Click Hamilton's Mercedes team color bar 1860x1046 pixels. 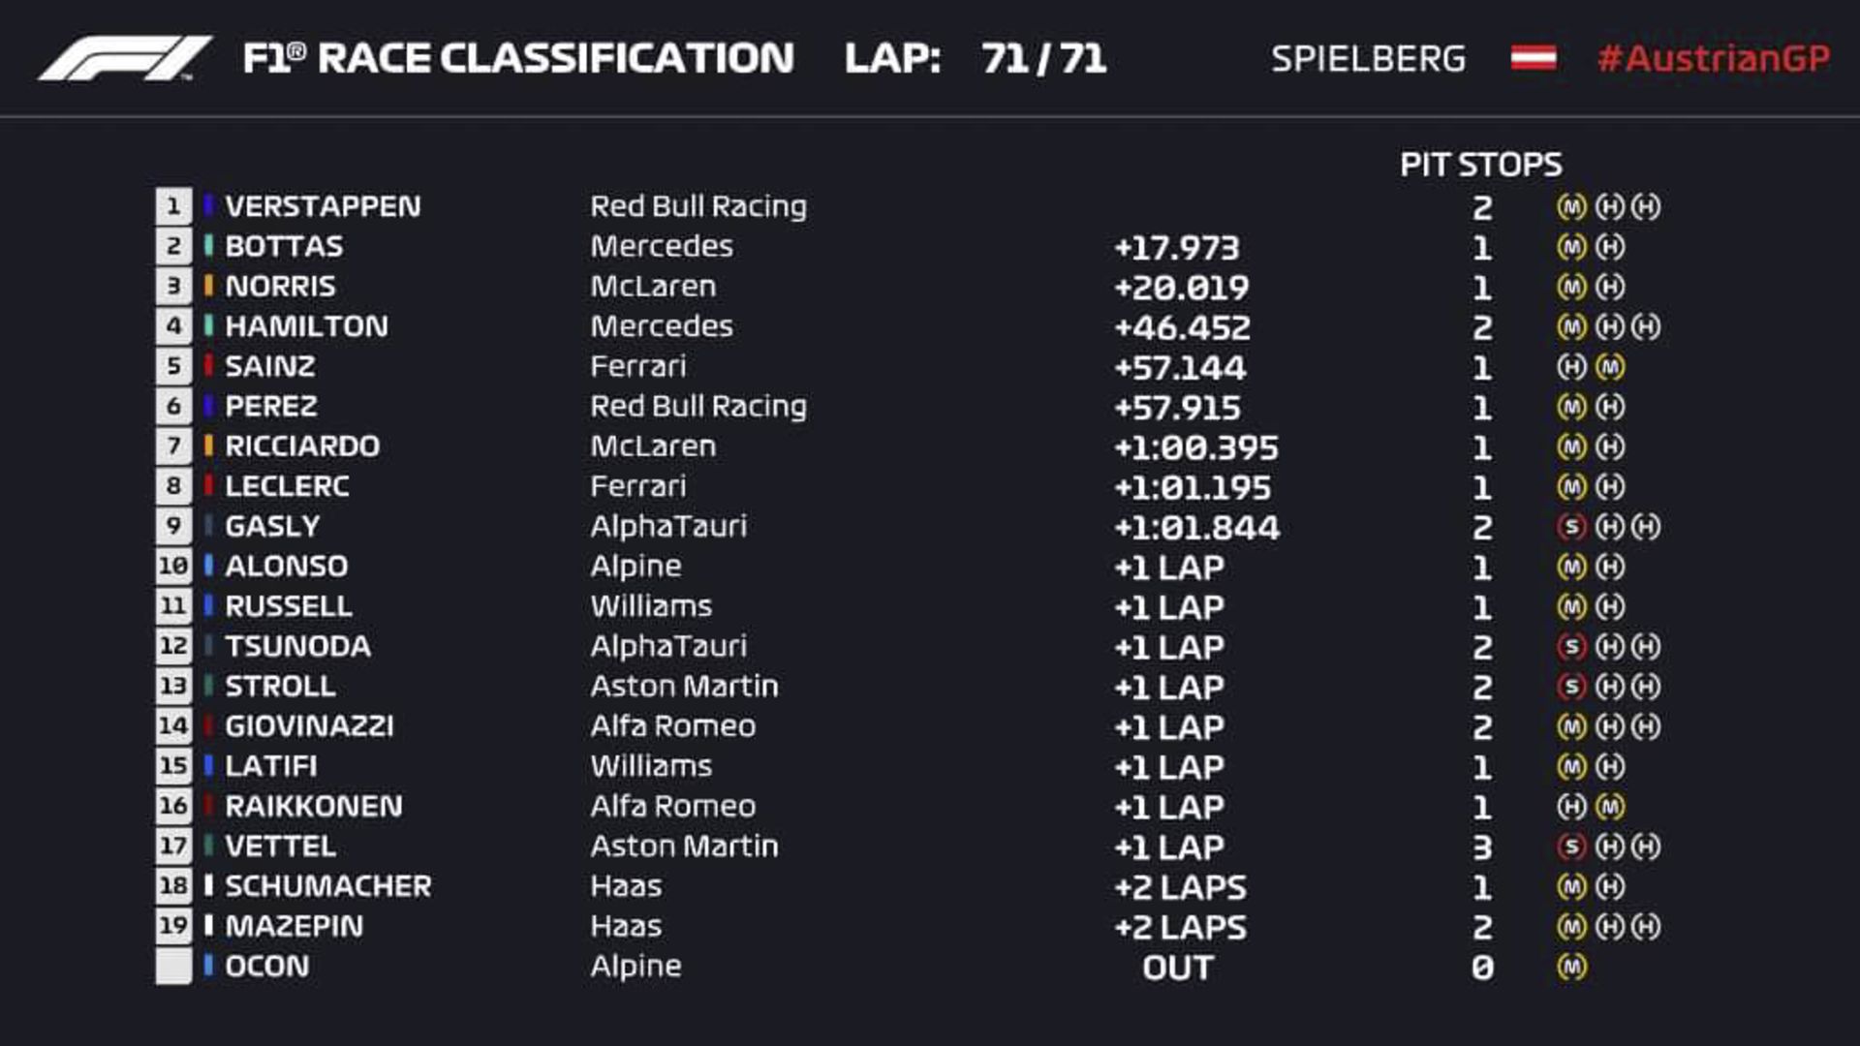[208, 325]
